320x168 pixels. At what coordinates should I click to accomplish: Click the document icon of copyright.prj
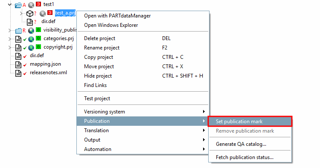coord(18,48)
